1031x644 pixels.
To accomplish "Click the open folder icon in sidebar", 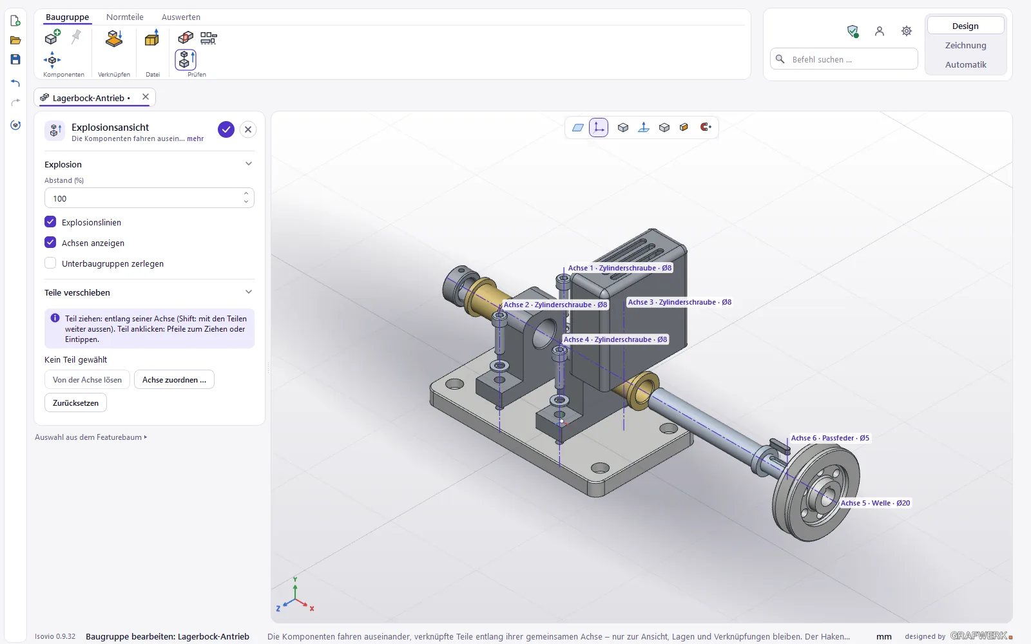I will 15,40.
